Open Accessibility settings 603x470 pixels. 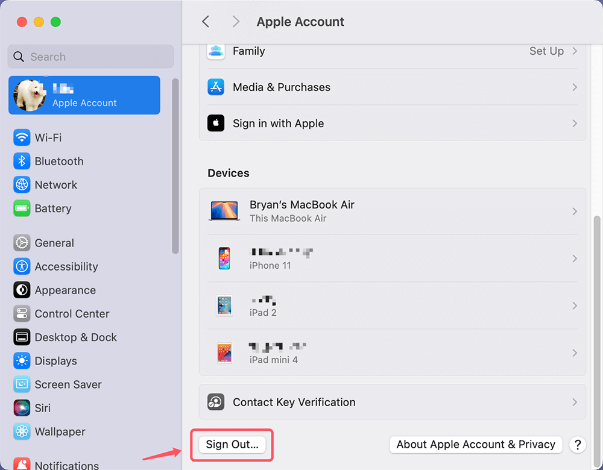pyautogui.click(x=22, y=266)
